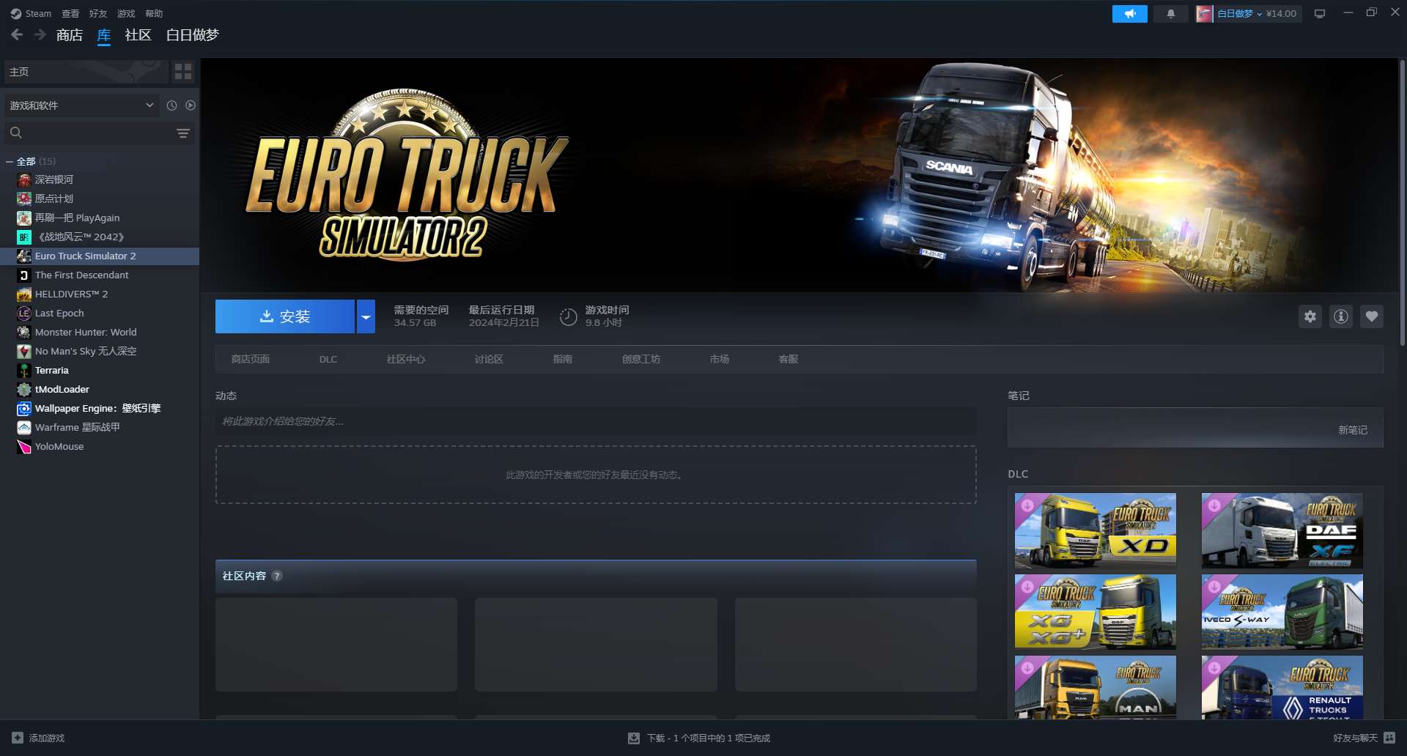Click the manage gear icon for the game
This screenshot has width=1407, height=756.
point(1310,316)
